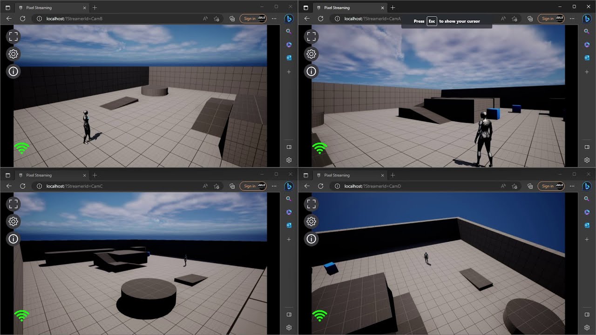Screen dimensions: 596x335
Task: Click Sign in button in CamB window
Action: 253,19
